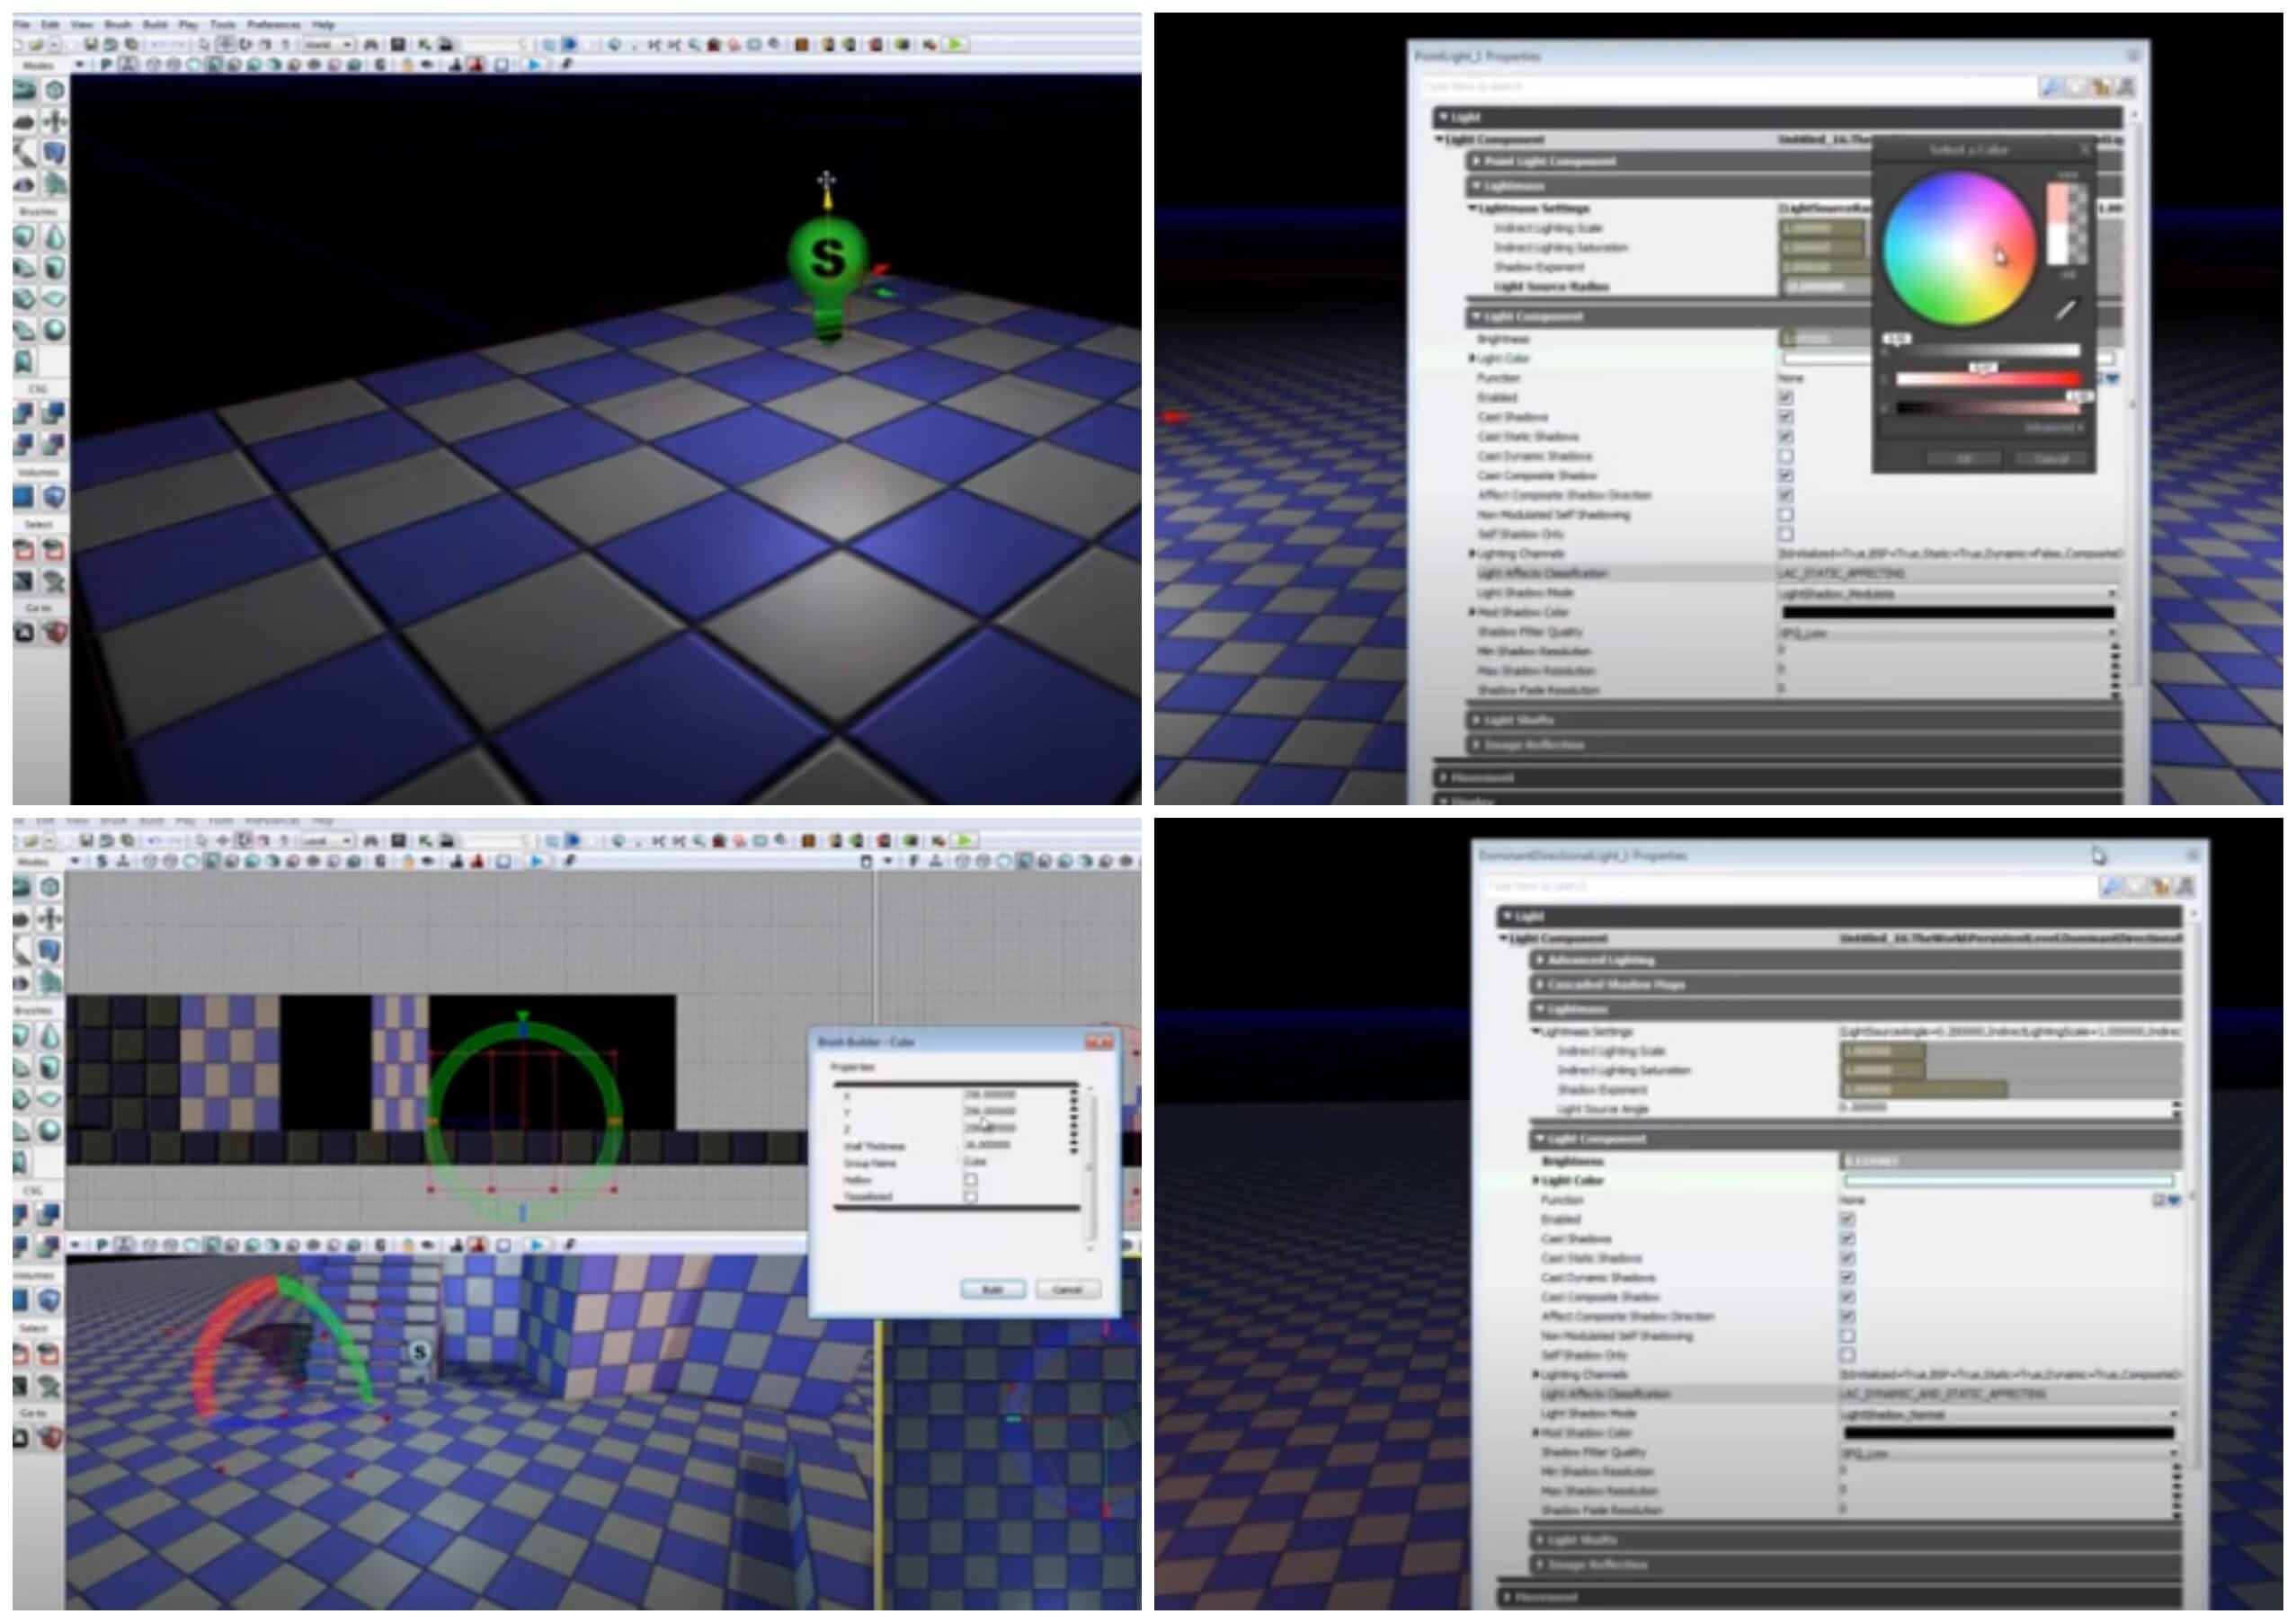Toggle Cast Dynamic Shadows in DominantDirectionalLight Properties
The image size is (2296, 1623).
tap(1847, 1277)
